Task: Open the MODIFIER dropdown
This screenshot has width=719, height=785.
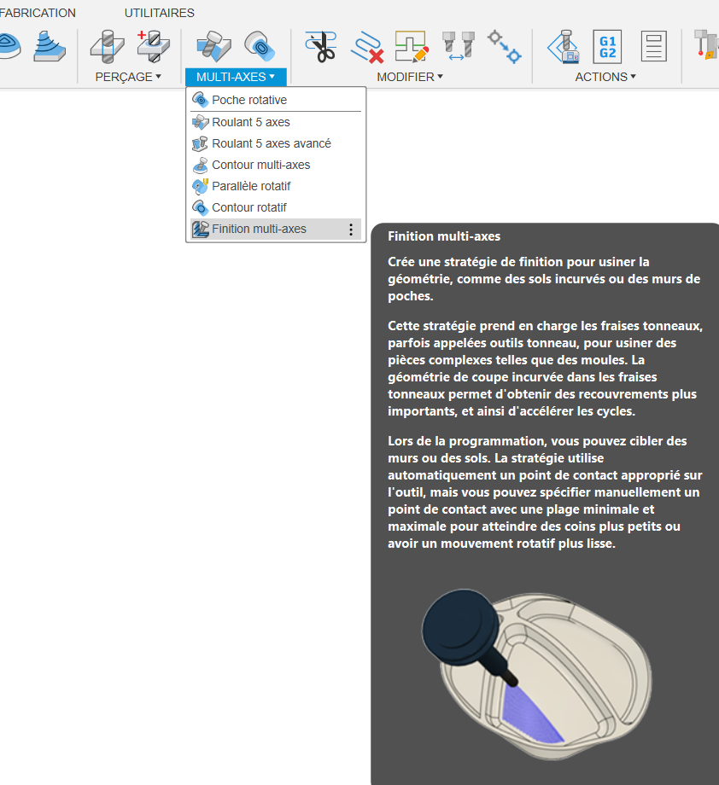Action: point(410,77)
